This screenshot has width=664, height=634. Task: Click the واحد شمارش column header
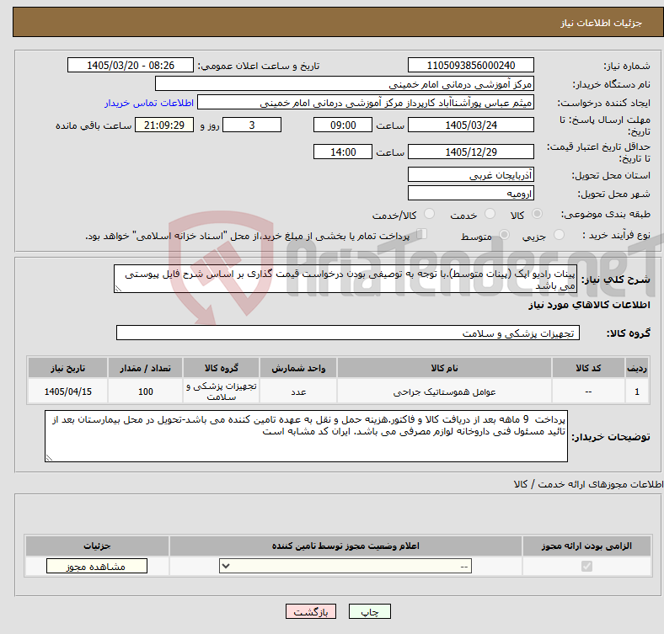(298, 368)
